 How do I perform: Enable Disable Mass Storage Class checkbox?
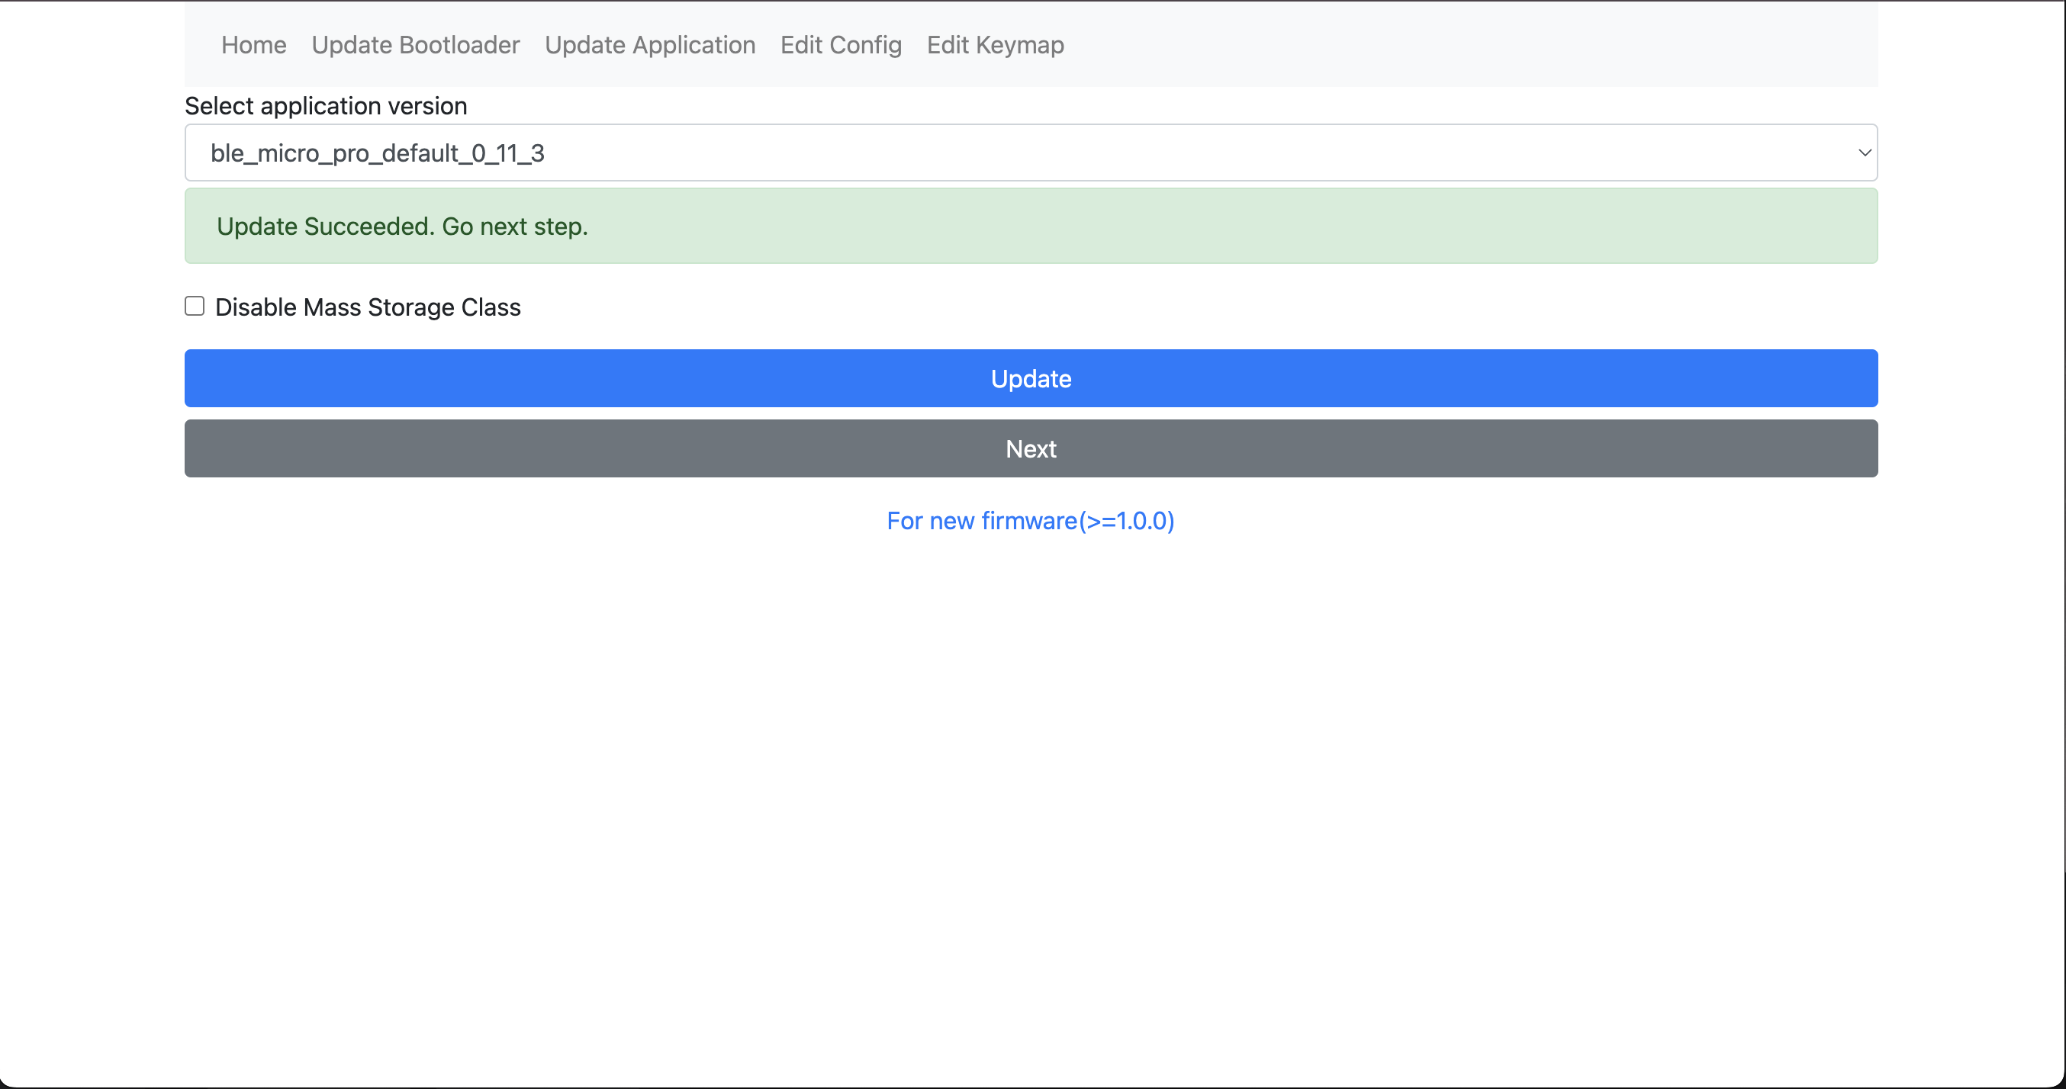click(194, 307)
